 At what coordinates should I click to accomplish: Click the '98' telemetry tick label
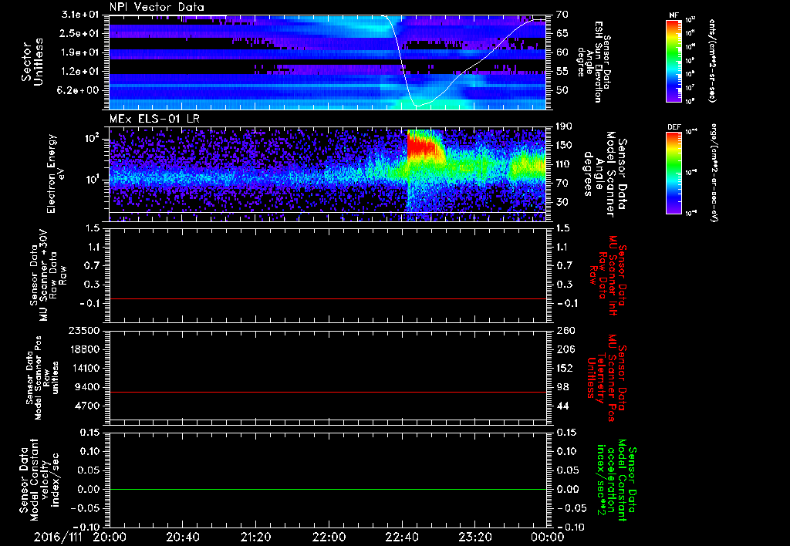562,387
